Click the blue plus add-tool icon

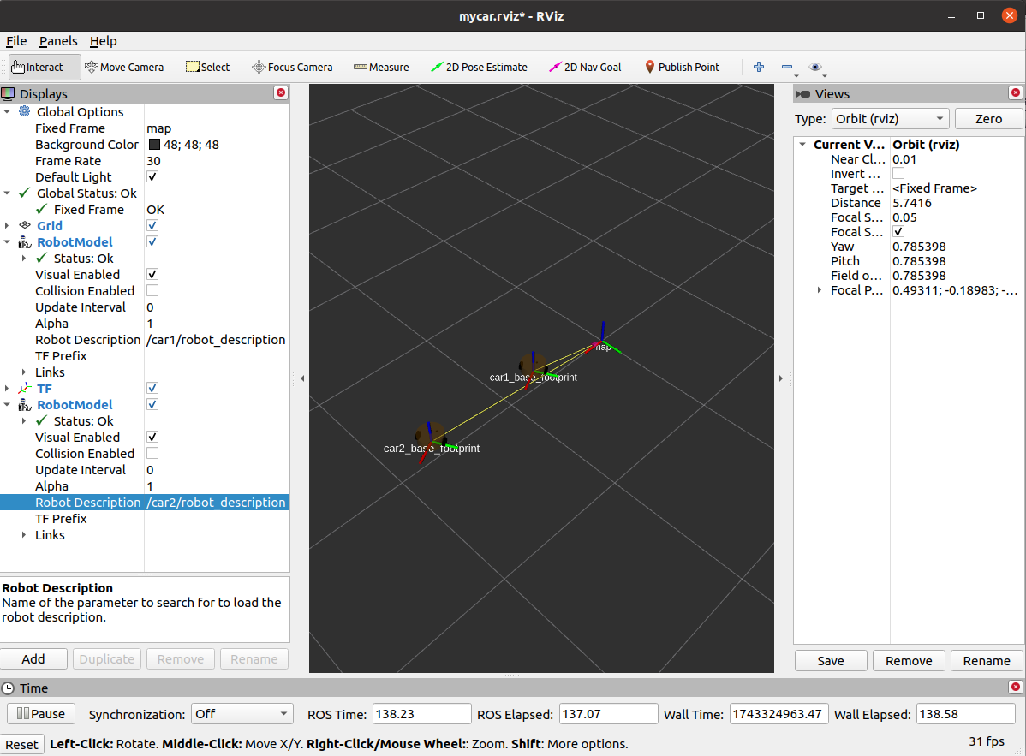(759, 67)
